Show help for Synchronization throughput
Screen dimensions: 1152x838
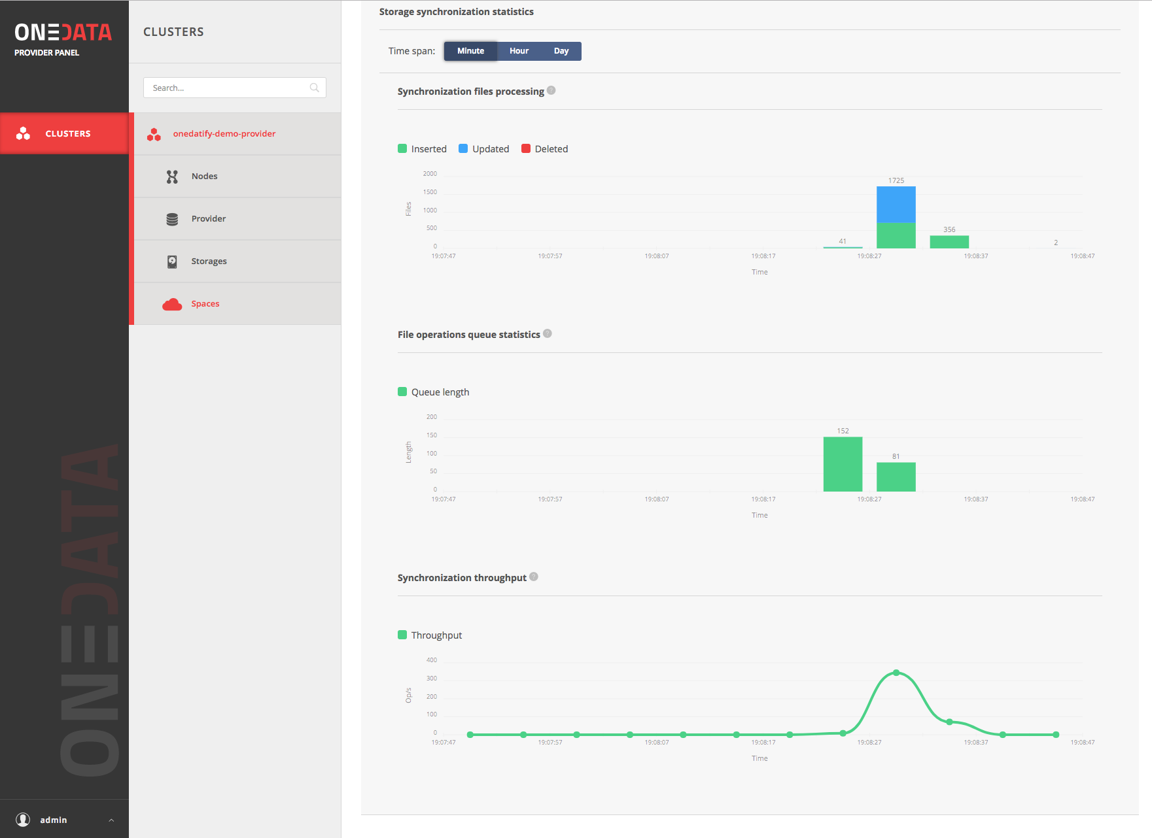click(534, 577)
